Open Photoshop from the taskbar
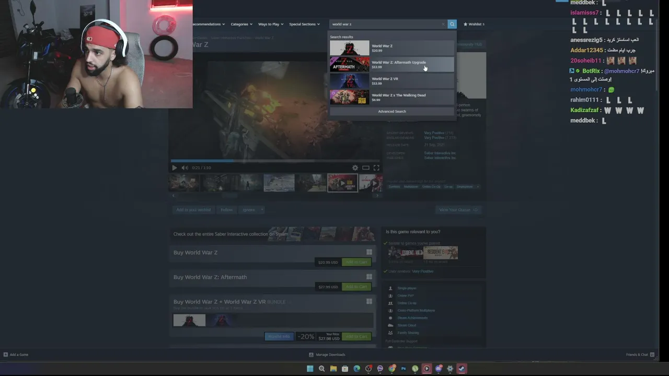This screenshot has width=669, height=376. point(403,369)
